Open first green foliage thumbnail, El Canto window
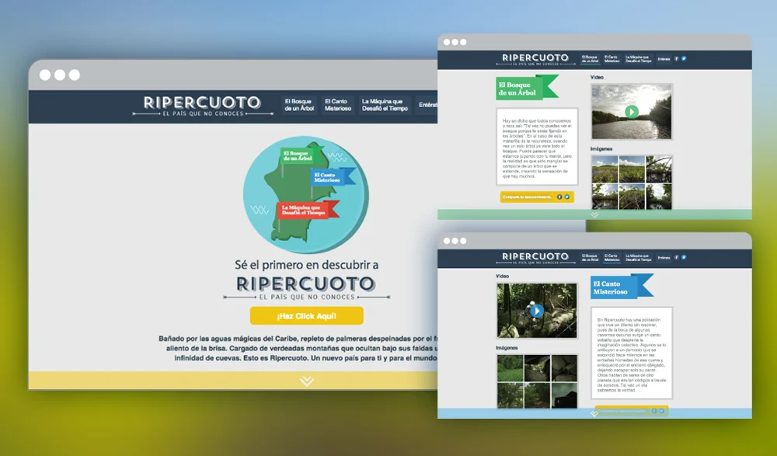Screen dimensions: 777x456 point(510,368)
